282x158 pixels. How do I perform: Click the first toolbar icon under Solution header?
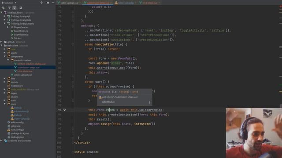pos(3,8)
